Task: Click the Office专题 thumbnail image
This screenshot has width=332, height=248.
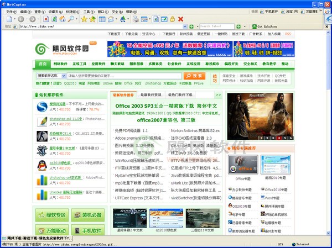Action: 243,165
